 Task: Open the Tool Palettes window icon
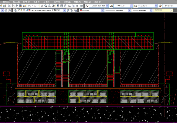66,6
